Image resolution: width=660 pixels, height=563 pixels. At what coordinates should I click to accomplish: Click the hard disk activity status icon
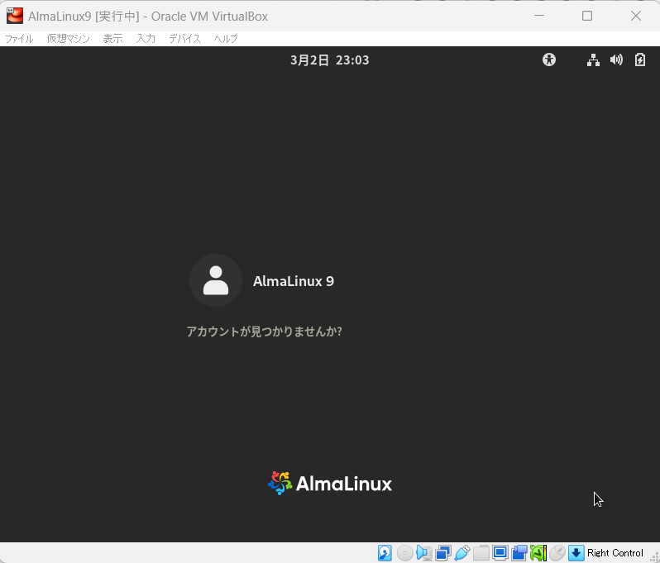point(385,553)
